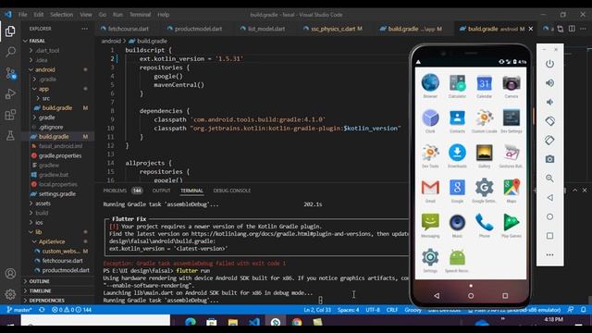
Task: Open the Extensions view
Action: (x=10, y=115)
